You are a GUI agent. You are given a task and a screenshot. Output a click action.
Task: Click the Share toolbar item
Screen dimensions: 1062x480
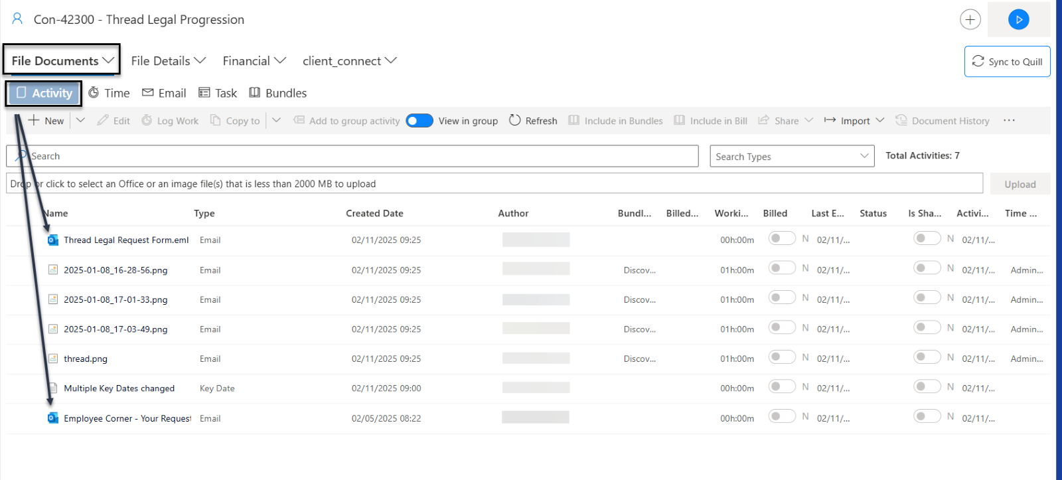[779, 120]
